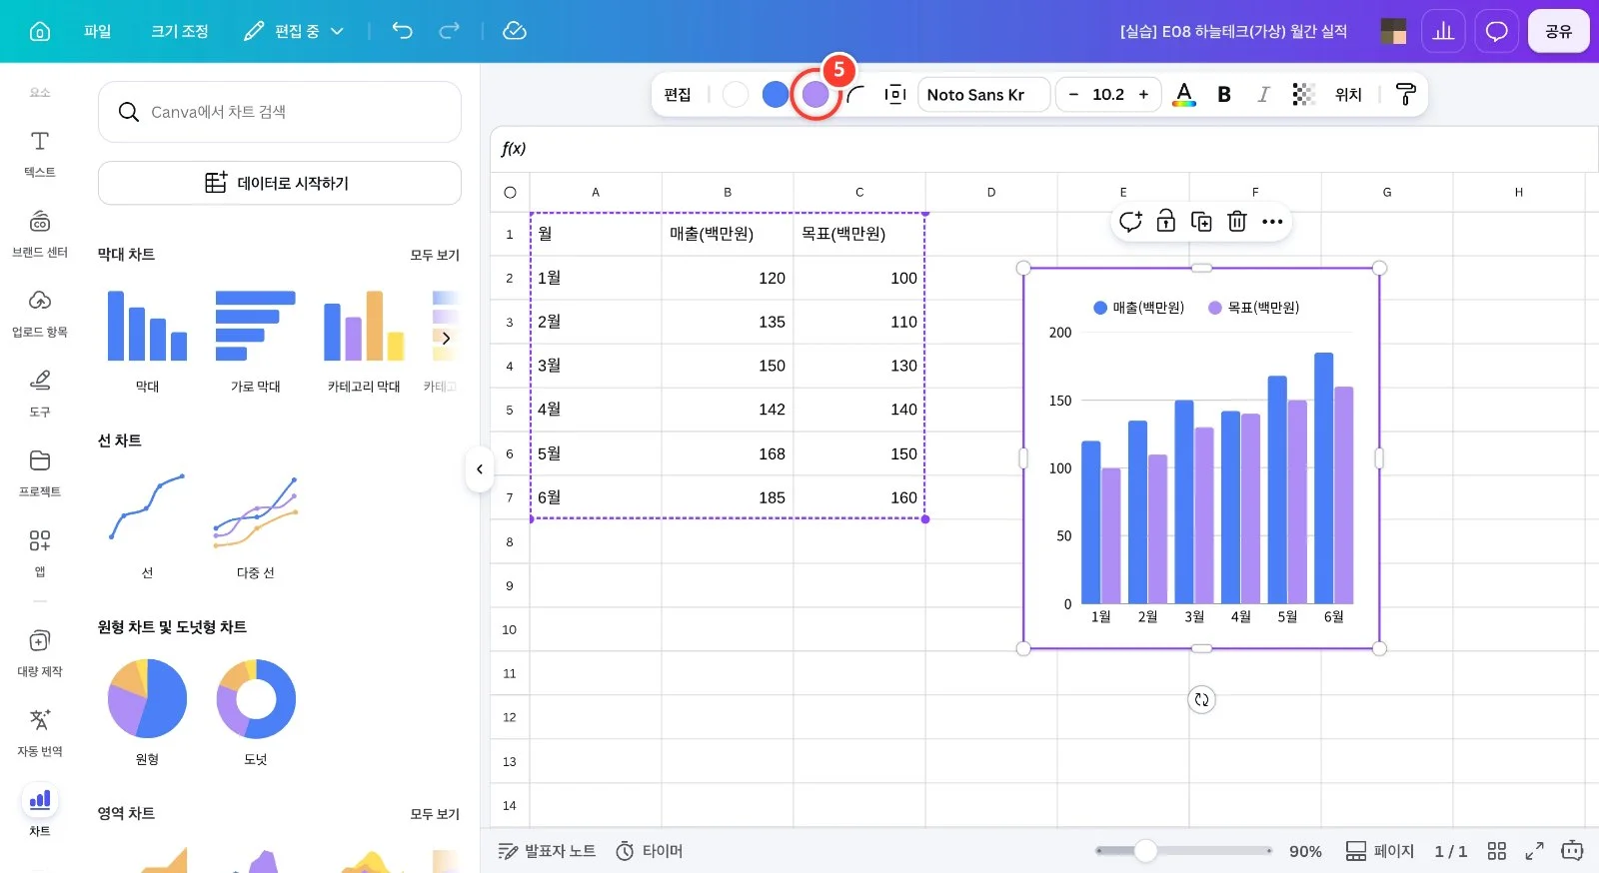Insert the 도넛 chart thumbnail

(256, 698)
